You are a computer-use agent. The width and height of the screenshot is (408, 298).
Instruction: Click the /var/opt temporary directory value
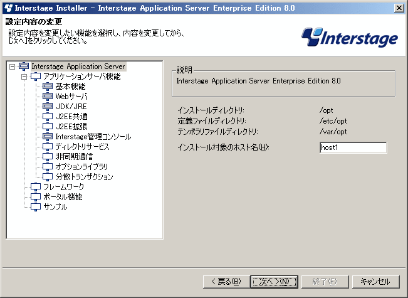[333, 132]
